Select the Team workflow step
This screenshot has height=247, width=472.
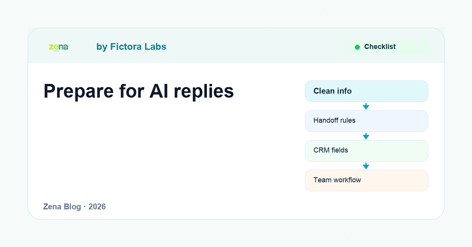366,180
